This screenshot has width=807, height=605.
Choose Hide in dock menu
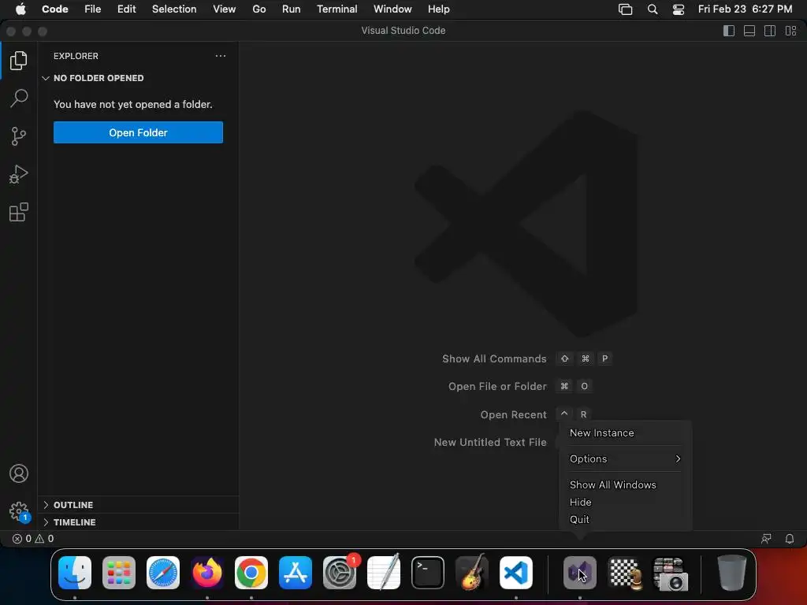coord(625,502)
